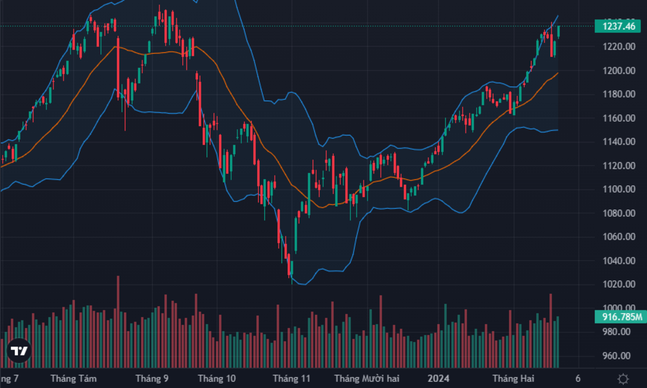Click the 2024 year label
Screen dimensions: 647x388
tap(438, 379)
